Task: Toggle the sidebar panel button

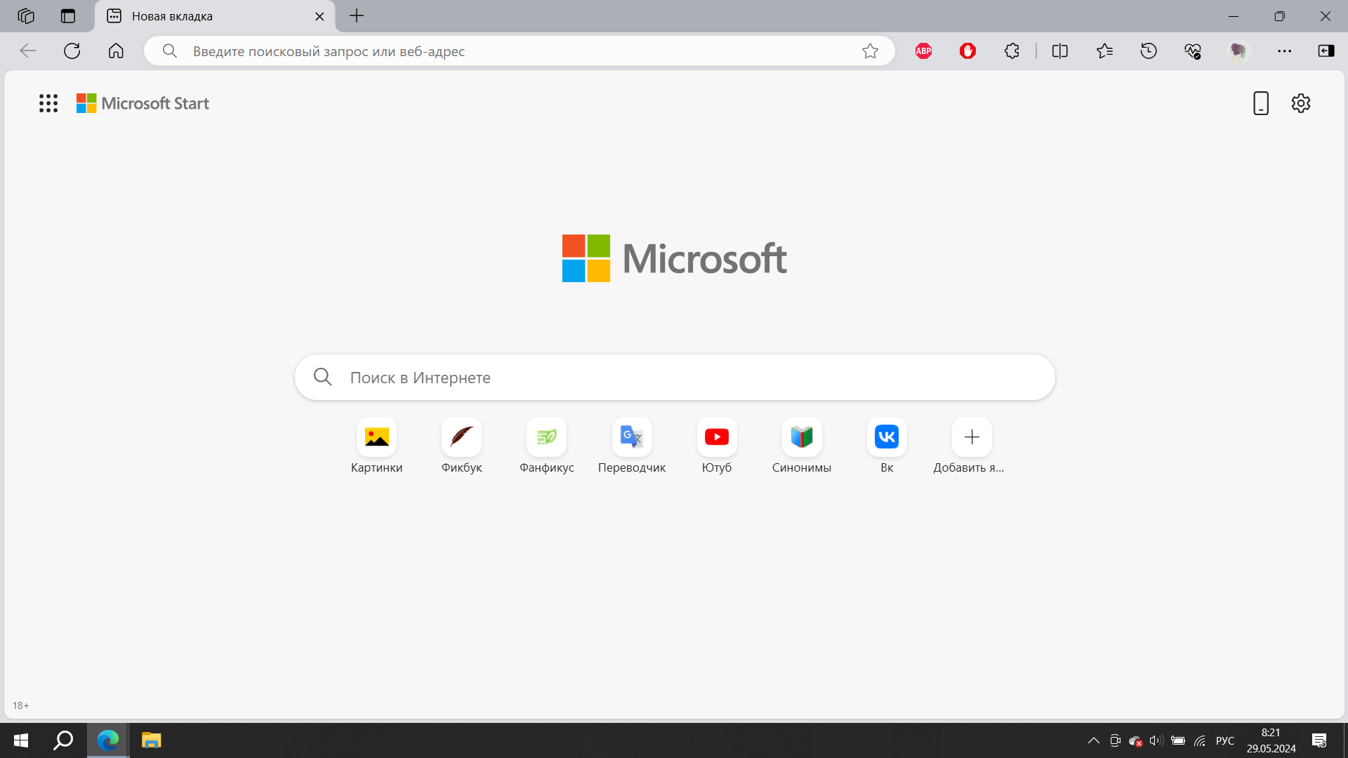Action: coord(1326,51)
